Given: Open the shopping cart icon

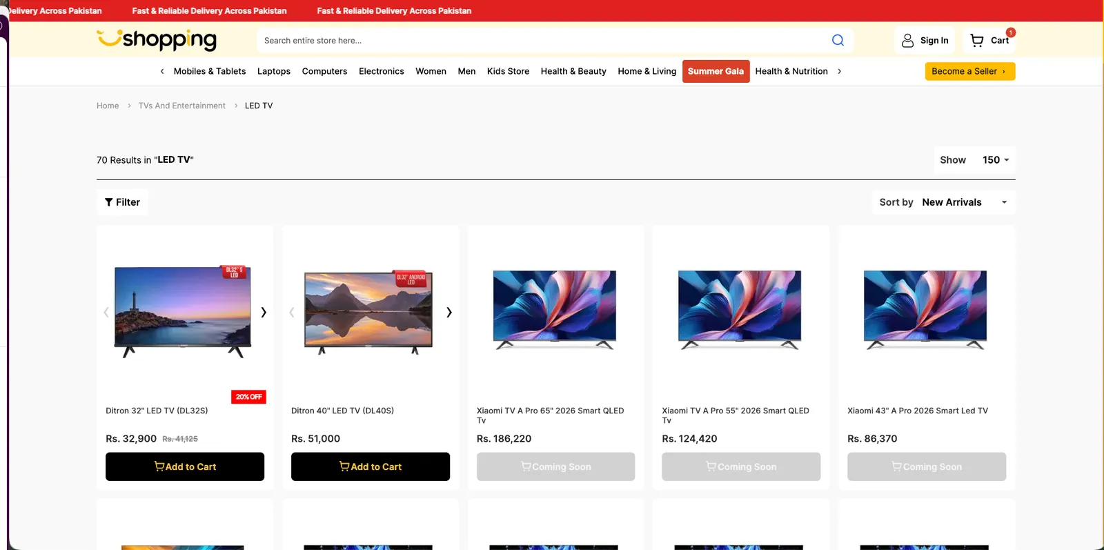Looking at the screenshot, I should [977, 41].
